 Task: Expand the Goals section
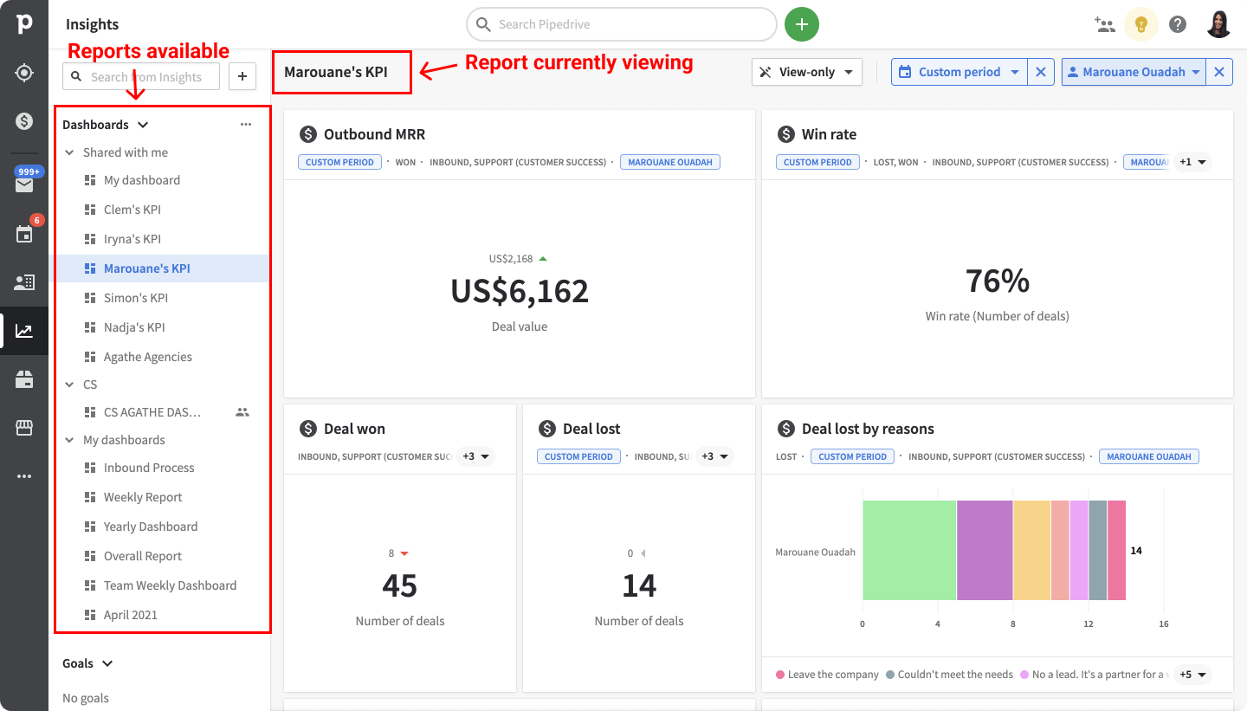107,663
